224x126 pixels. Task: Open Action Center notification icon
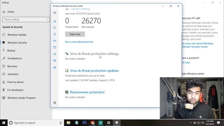tap(218, 123)
